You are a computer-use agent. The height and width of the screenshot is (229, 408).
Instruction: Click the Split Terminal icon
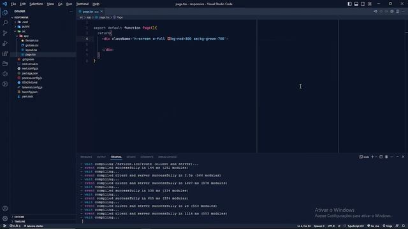coord(381,157)
